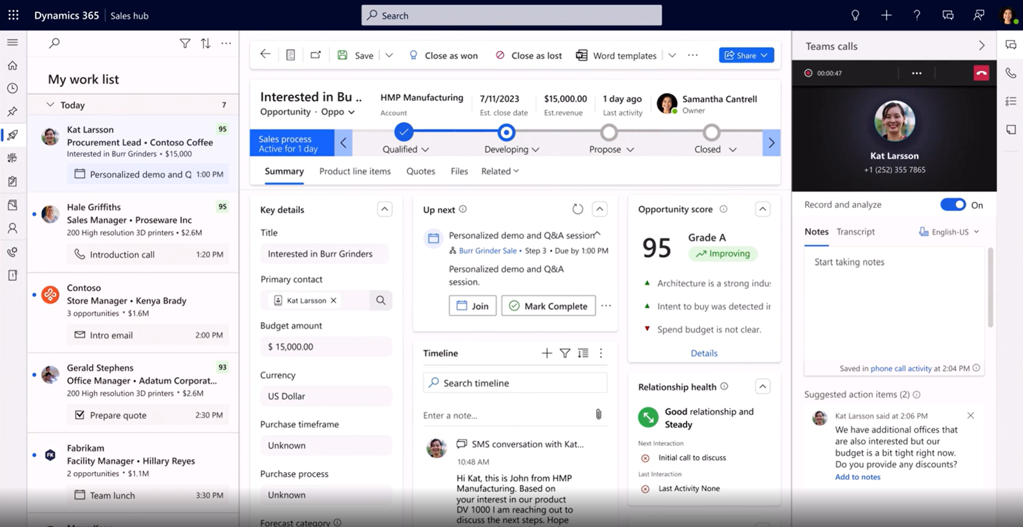Click the lightbulb assistant icon in header
This screenshot has width=1023, height=527.
click(855, 15)
